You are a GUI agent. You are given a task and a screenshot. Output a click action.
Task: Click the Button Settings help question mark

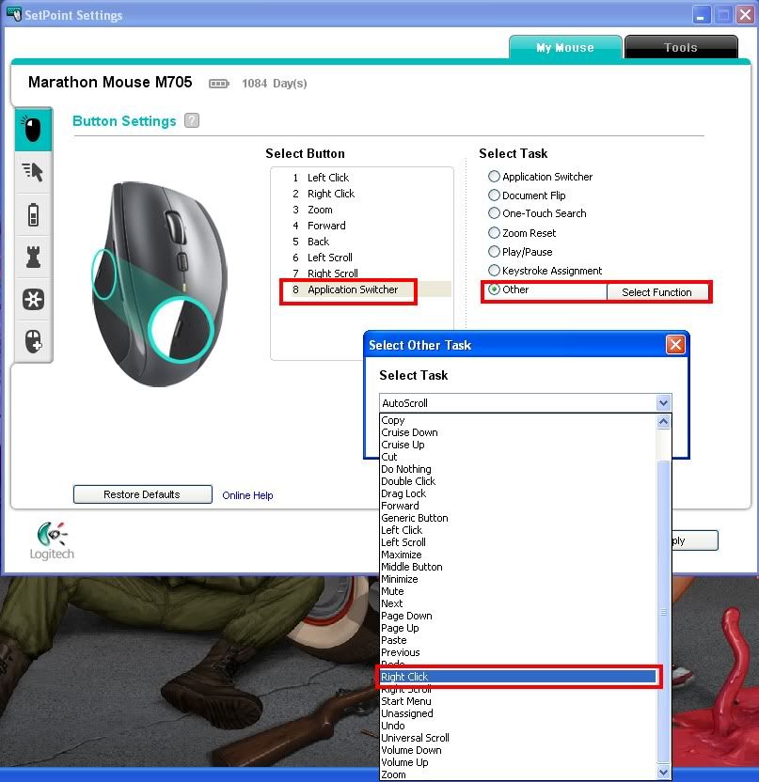192,120
